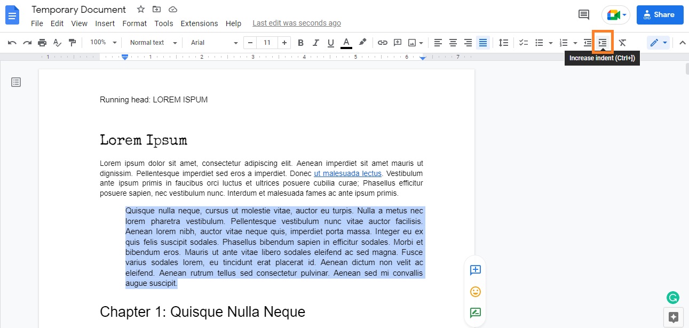Open the Insert link tool
This screenshot has width=689, height=328.
383,42
